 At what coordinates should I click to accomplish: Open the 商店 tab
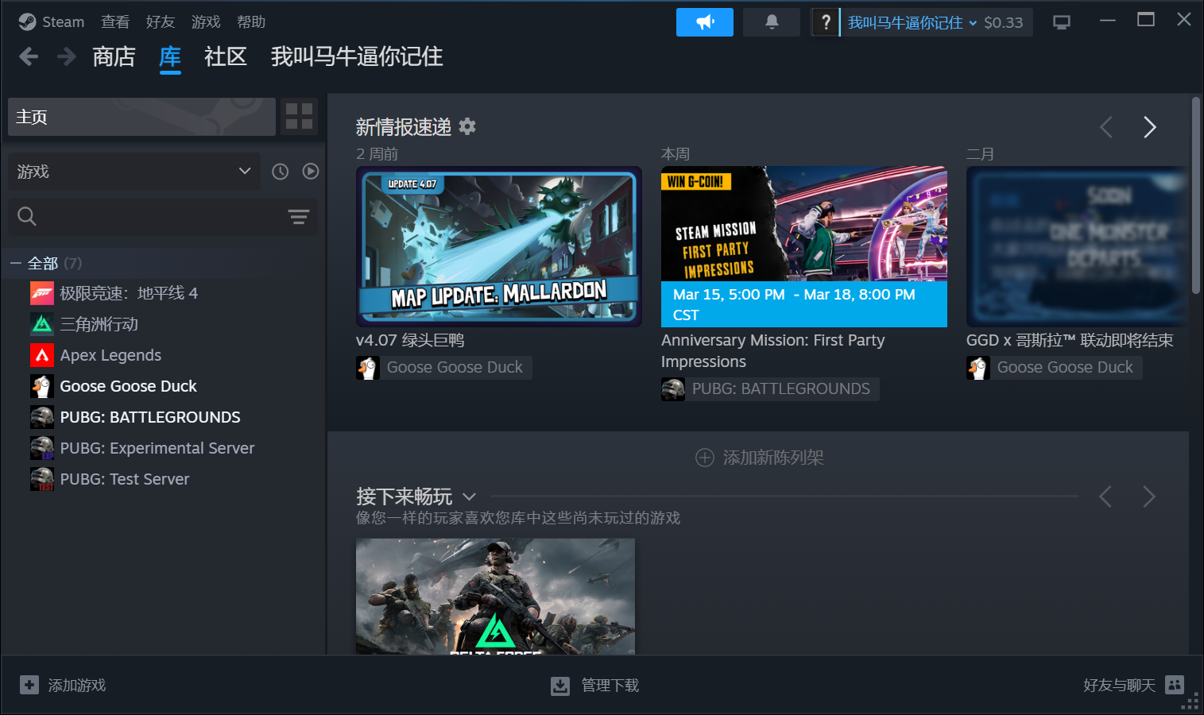click(114, 56)
